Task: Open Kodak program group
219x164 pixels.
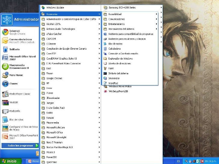Action: [x=70, y=113]
